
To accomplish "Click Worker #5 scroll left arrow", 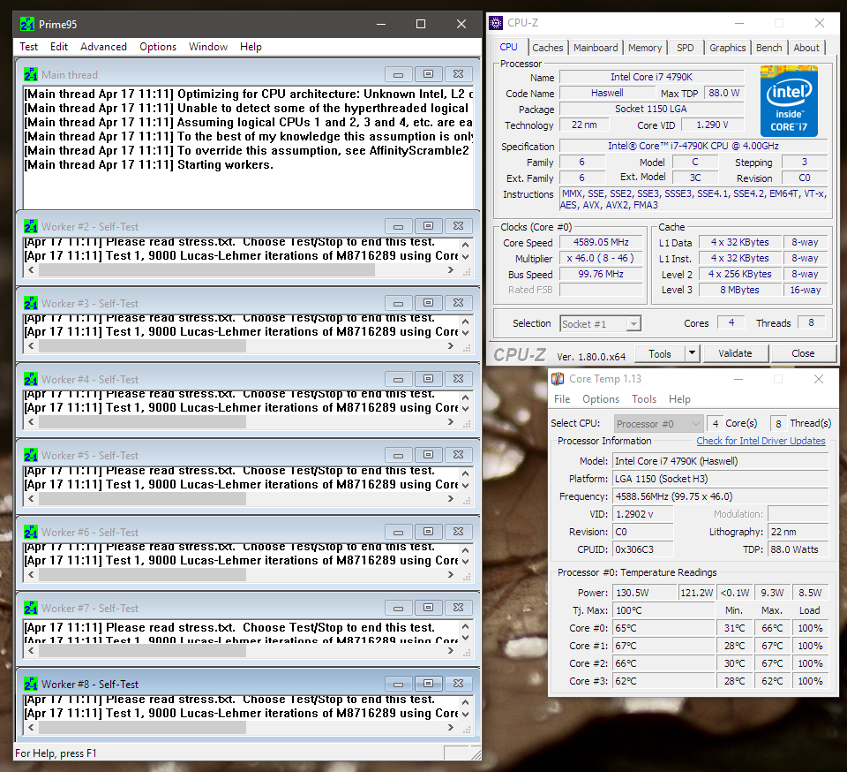I will click(x=32, y=499).
